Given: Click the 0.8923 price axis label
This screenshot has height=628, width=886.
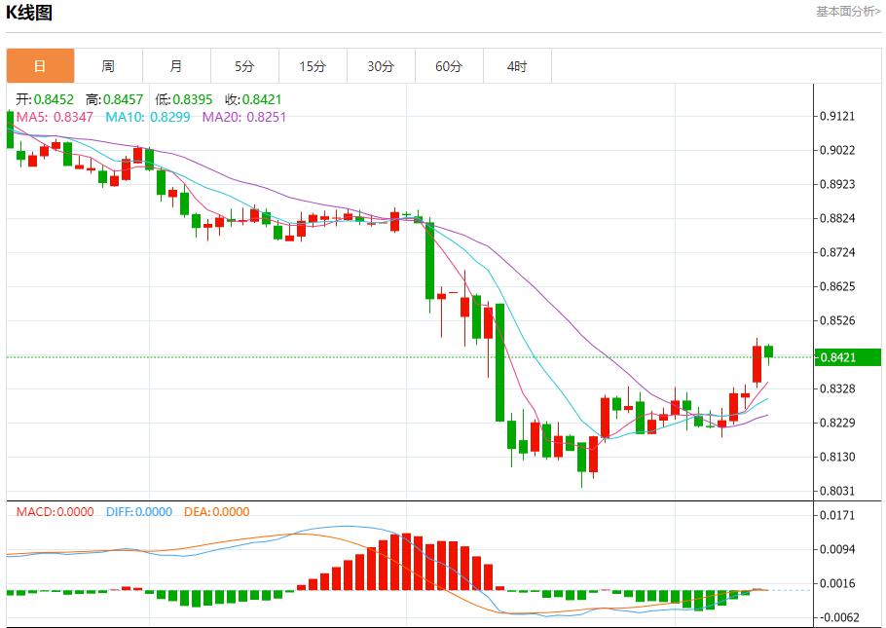Looking at the screenshot, I should click(837, 184).
